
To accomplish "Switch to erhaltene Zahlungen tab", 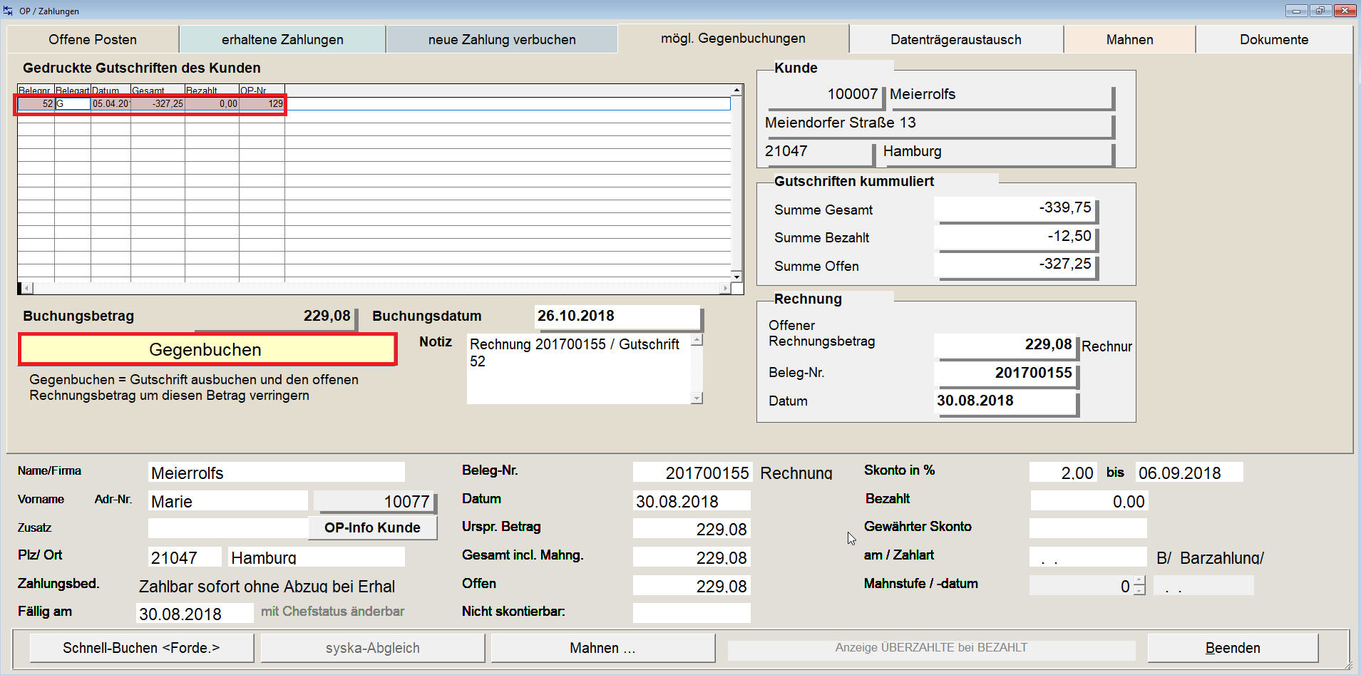I will [x=282, y=39].
